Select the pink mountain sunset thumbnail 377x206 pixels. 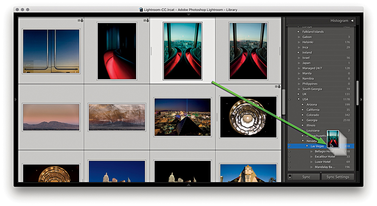[51, 118]
